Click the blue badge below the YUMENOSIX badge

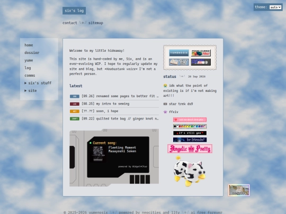[179, 62]
